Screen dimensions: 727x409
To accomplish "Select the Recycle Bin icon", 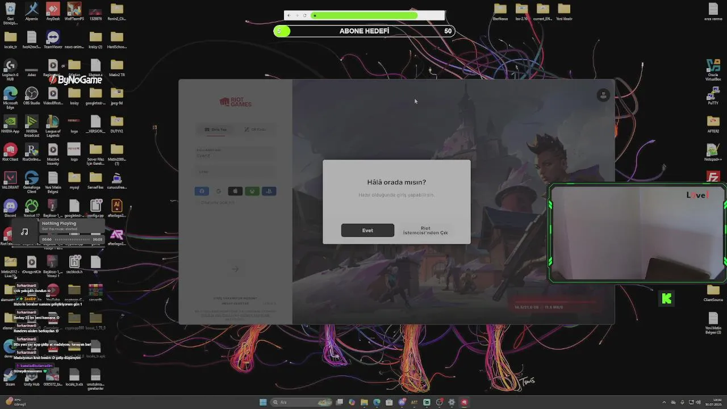I will (10, 12).
